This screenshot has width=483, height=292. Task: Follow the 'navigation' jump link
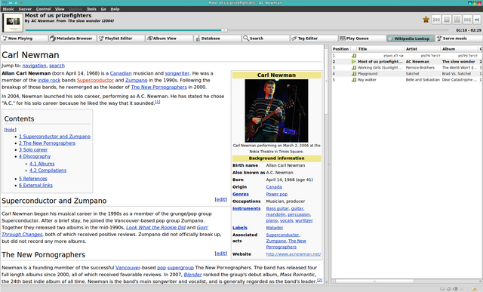pos(34,66)
